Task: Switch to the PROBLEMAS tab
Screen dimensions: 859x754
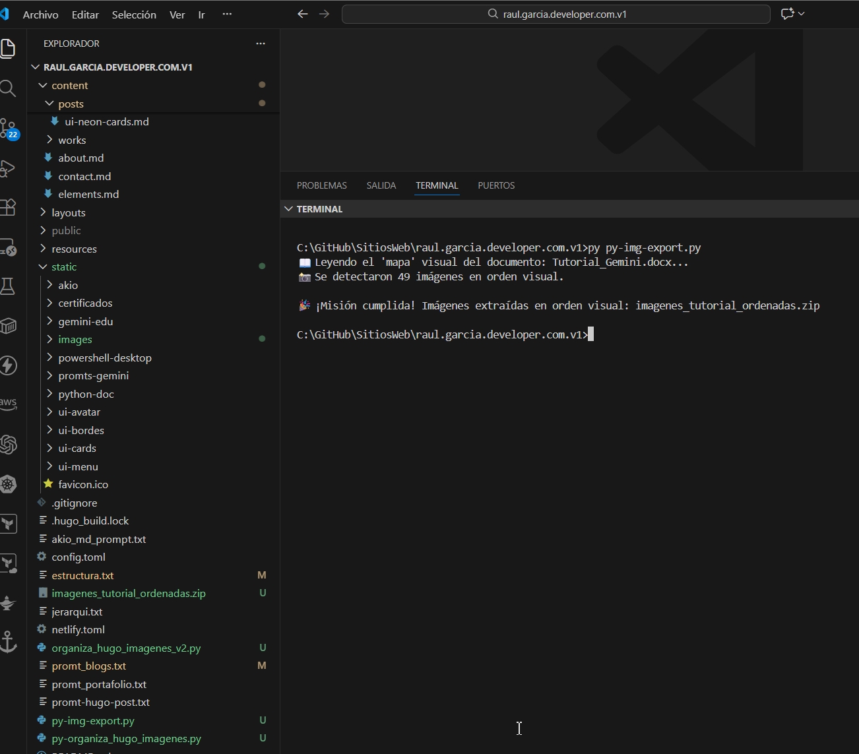Action: tap(321, 185)
